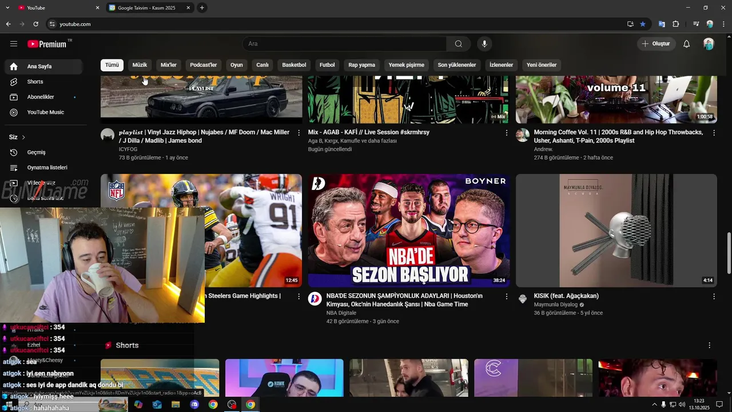
Task: Select the Mix'ler filter chip
Action: pyautogui.click(x=169, y=65)
